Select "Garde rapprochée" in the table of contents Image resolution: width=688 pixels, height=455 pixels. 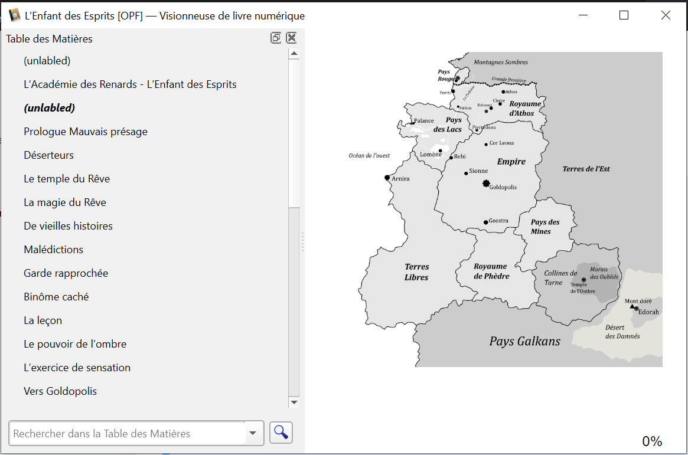tap(66, 273)
